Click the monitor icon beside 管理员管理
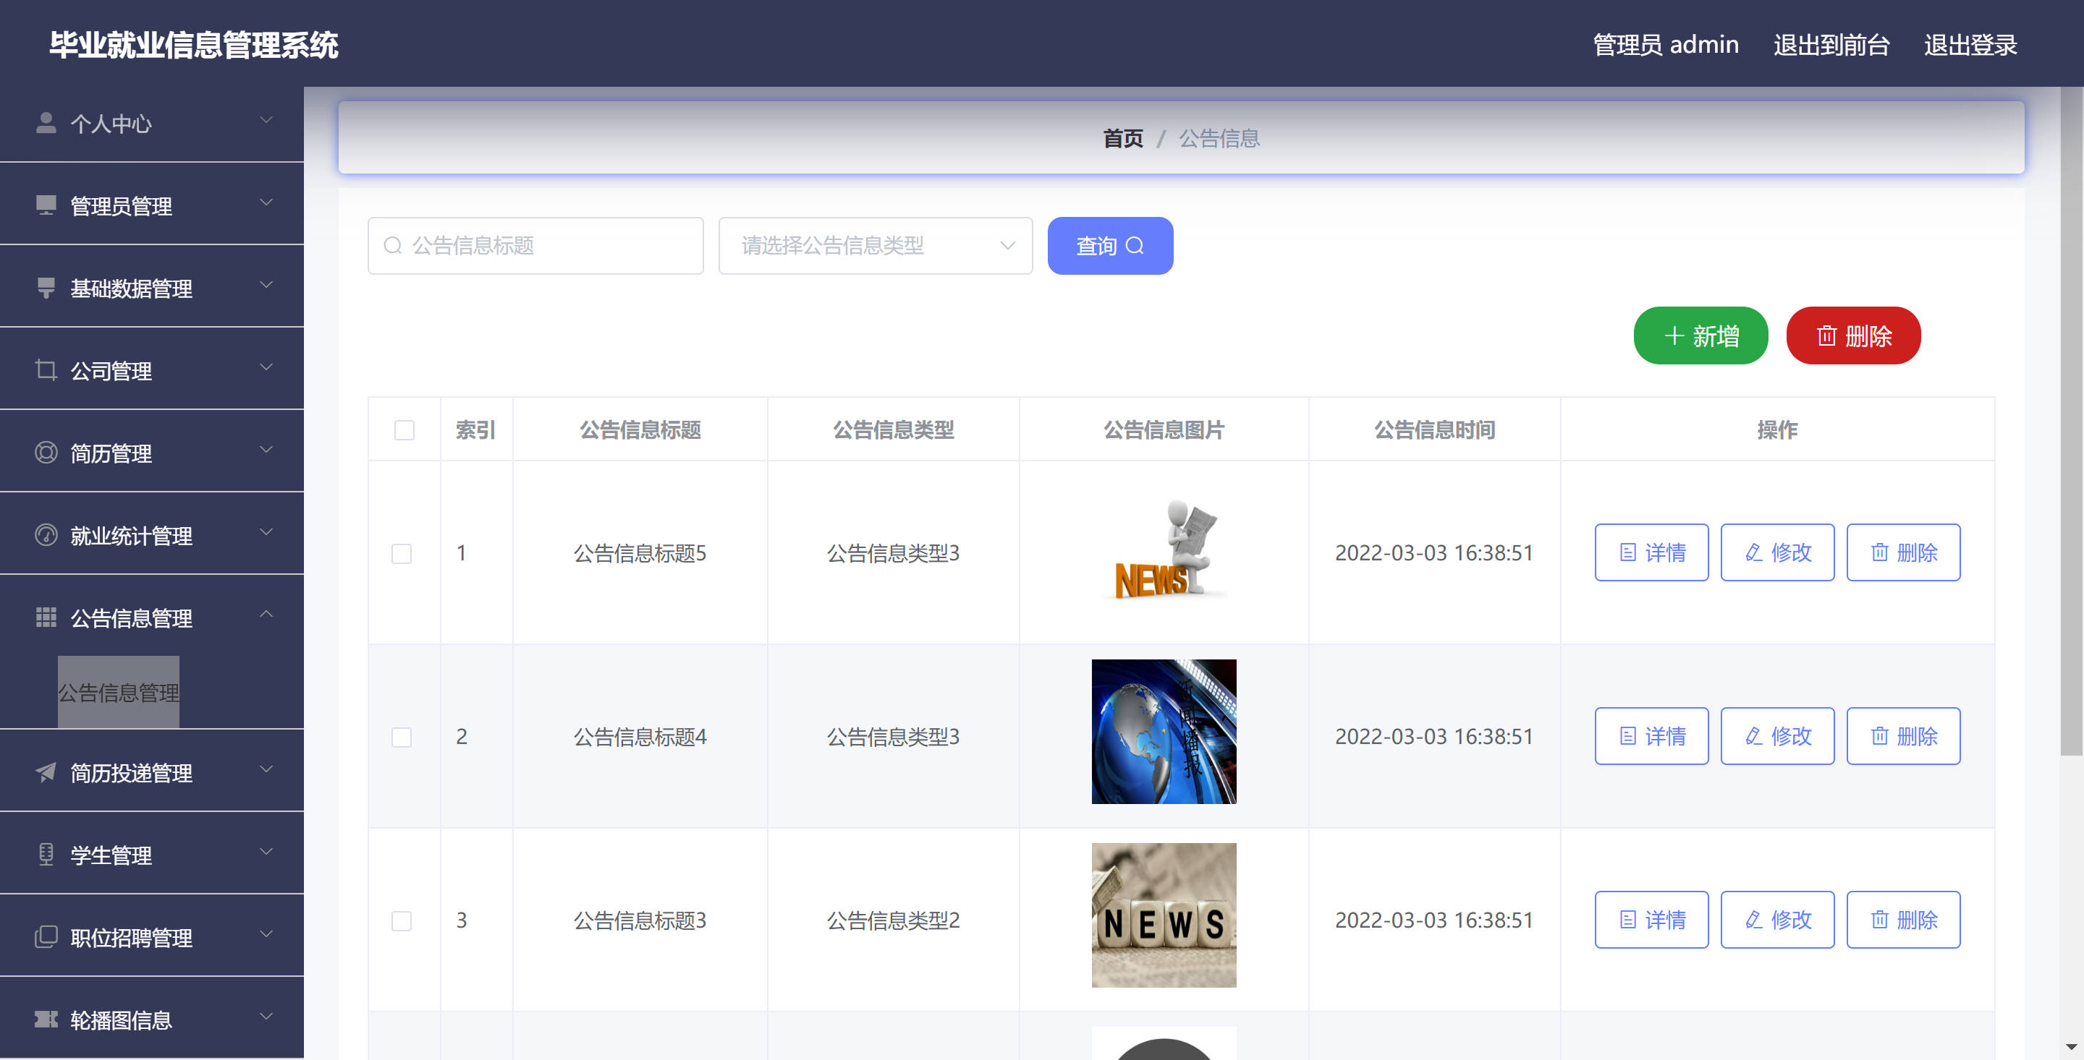This screenshot has height=1060, width=2084. coord(46,205)
